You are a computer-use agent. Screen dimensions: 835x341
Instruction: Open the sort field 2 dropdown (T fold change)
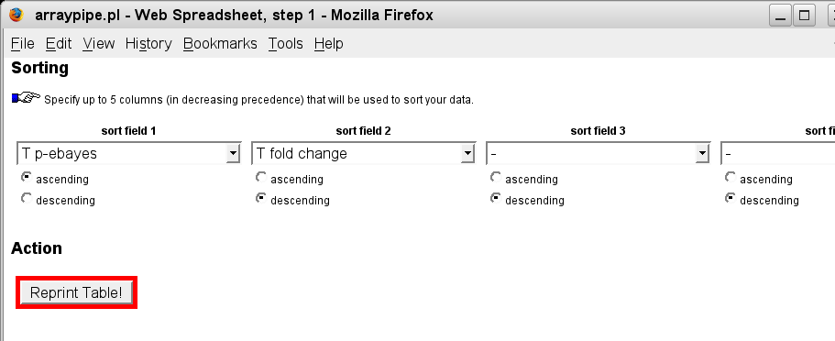363,153
